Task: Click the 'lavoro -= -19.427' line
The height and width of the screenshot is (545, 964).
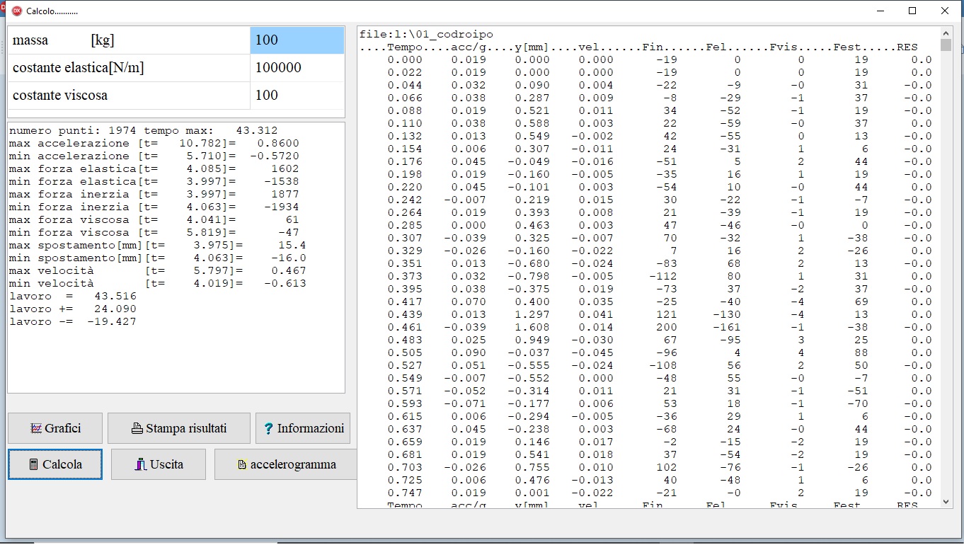Action: [x=73, y=322]
